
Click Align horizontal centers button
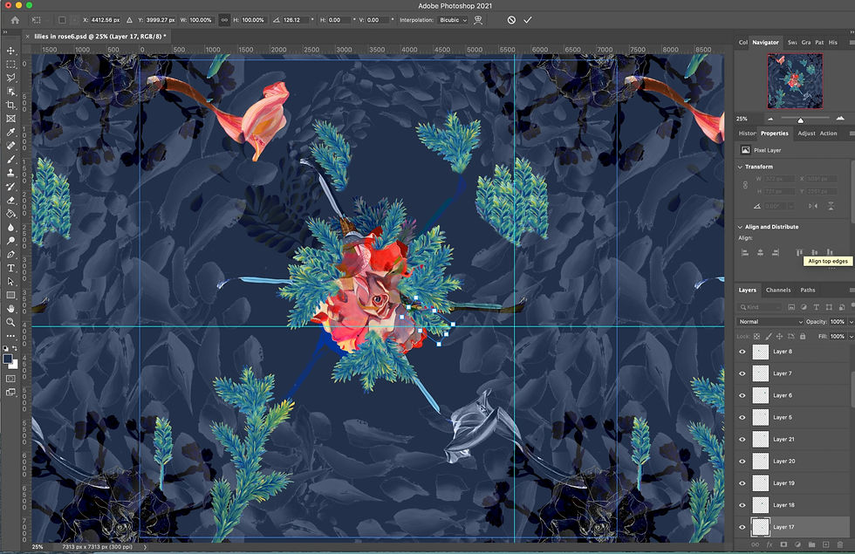pyautogui.click(x=760, y=252)
